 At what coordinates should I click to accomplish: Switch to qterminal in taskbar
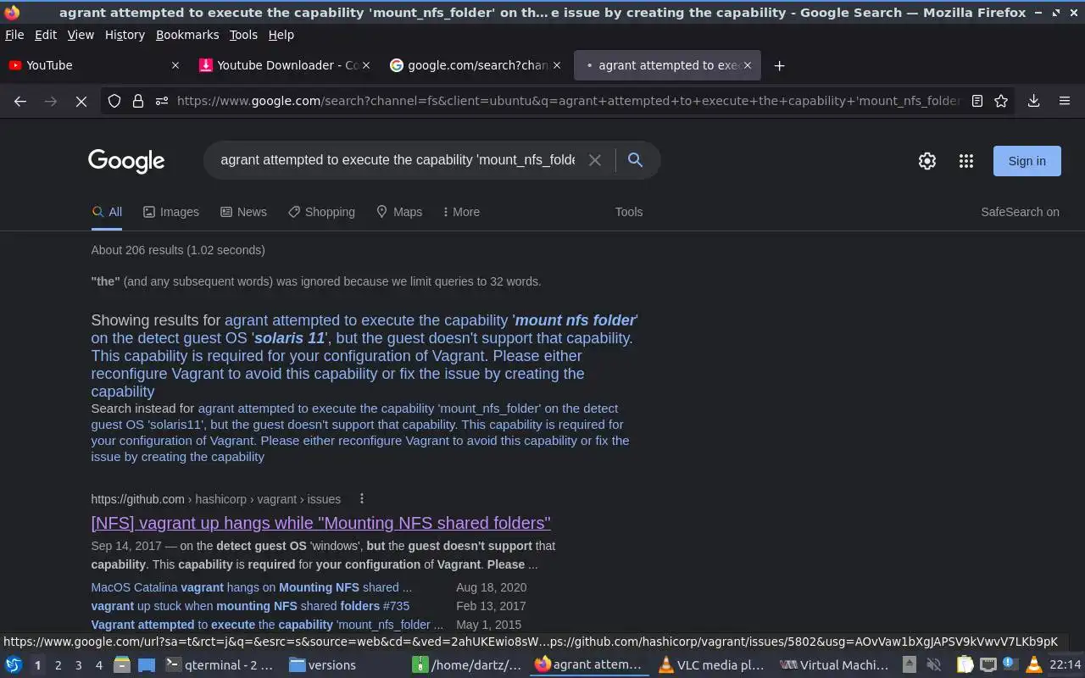pyautogui.click(x=220, y=665)
